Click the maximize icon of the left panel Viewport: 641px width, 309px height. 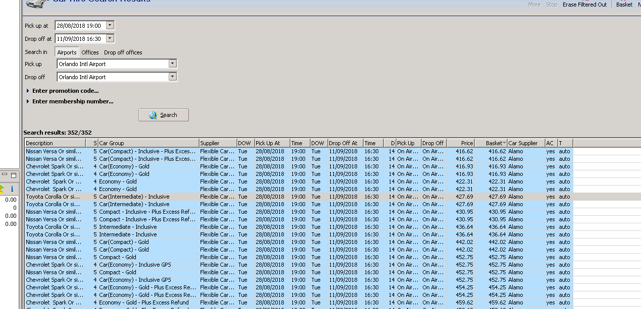pyautogui.click(x=14, y=175)
